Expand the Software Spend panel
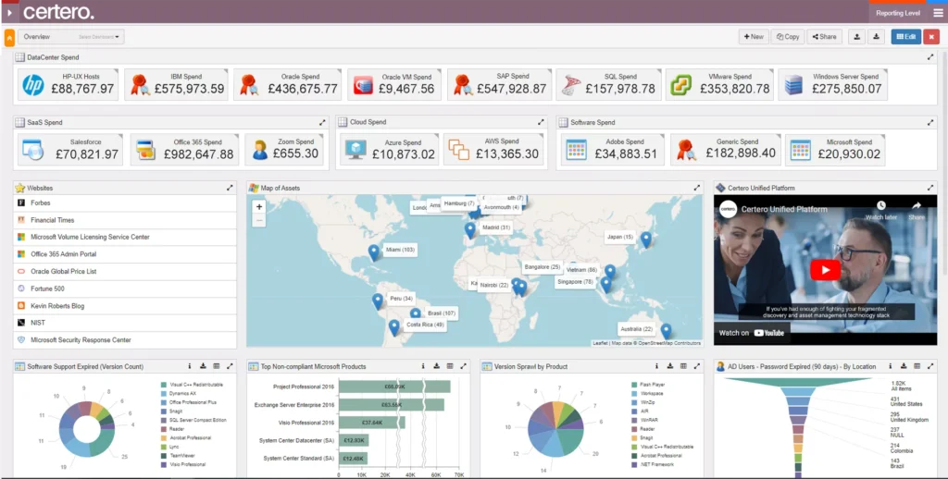This screenshot has height=479, width=948. coord(929,122)
